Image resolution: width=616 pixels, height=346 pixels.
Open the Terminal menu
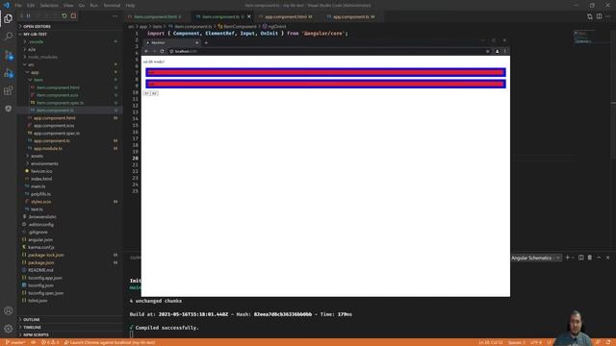(x=112, y=6)
